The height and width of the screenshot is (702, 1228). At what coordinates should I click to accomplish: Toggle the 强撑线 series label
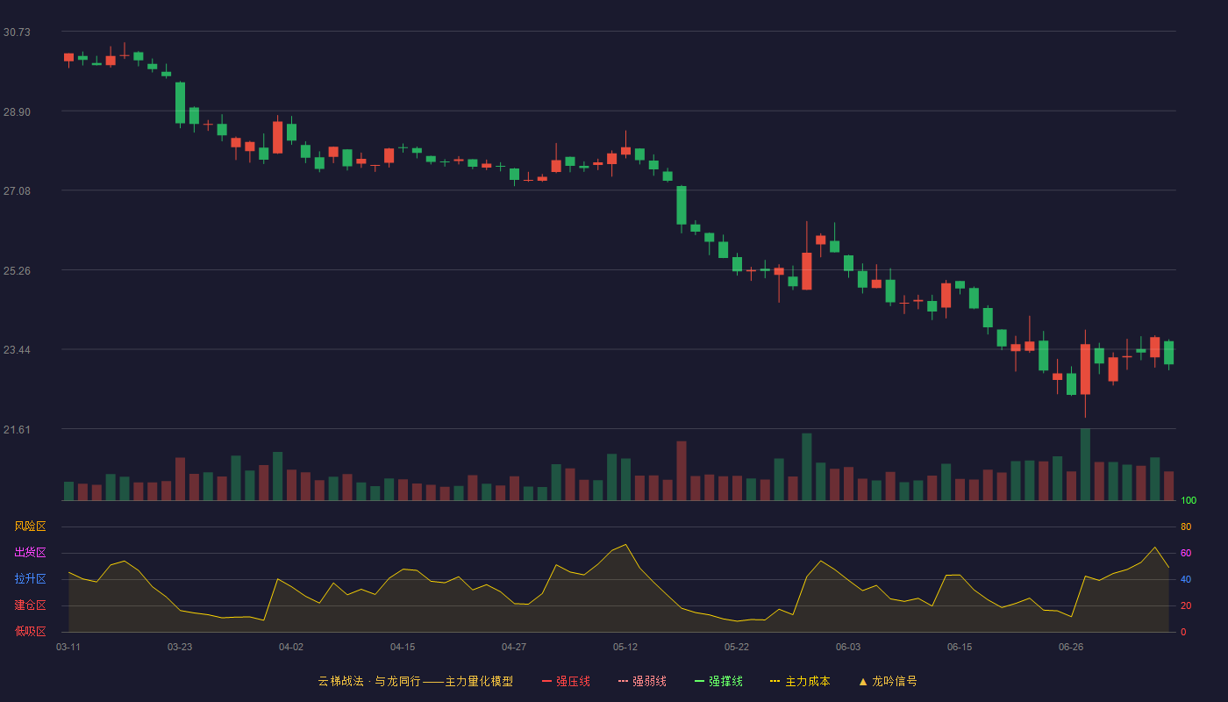click(725, 681)
